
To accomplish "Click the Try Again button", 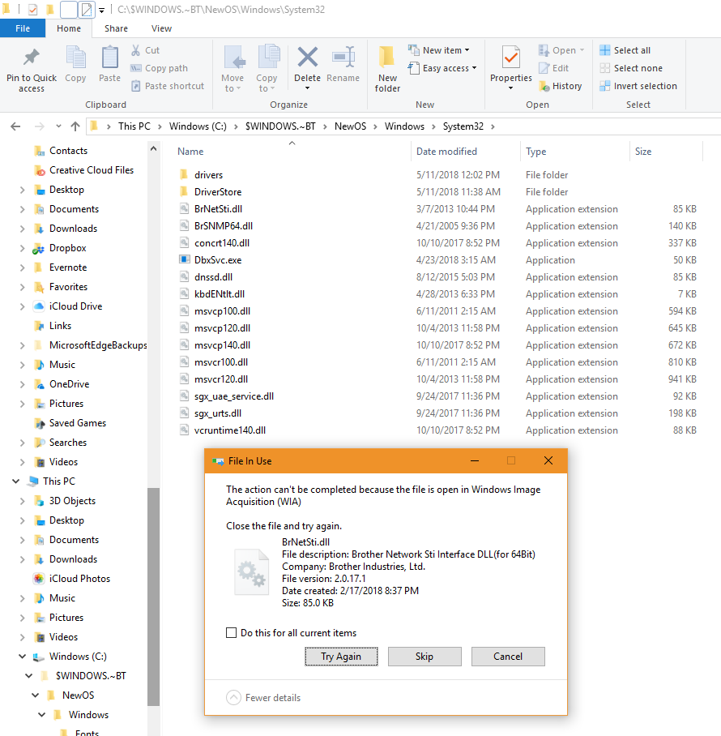I will [x=341, y=657].
